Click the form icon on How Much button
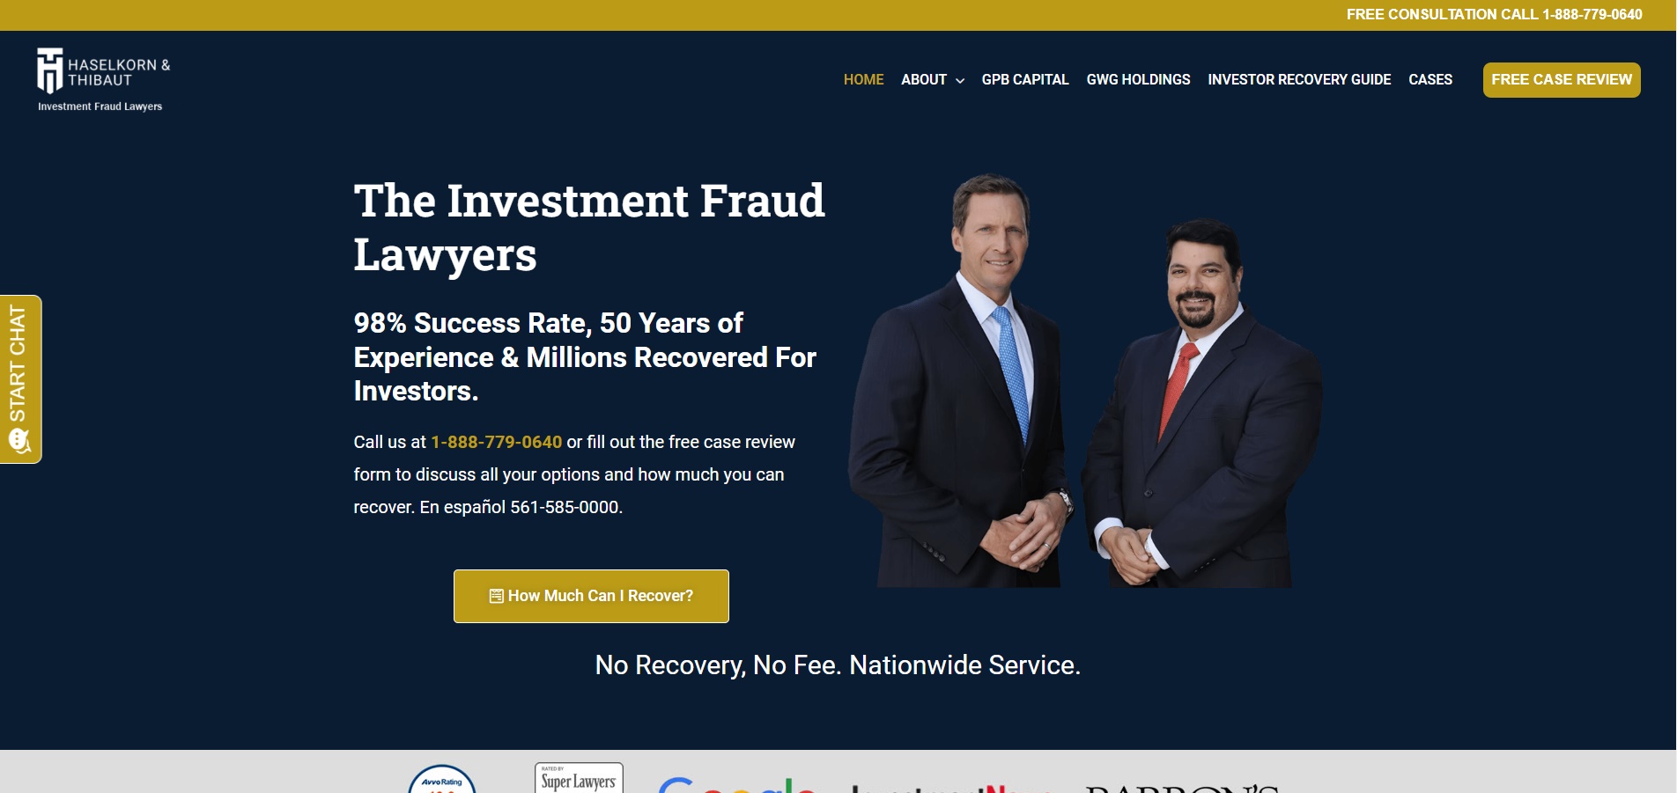1677x793 pixels. 497,596
